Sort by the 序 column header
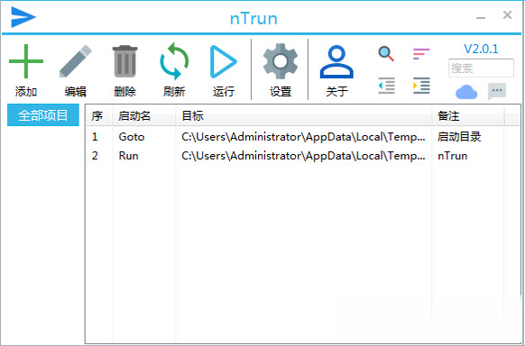This screenshot has width=525, height=346. (x=100, y=116)
